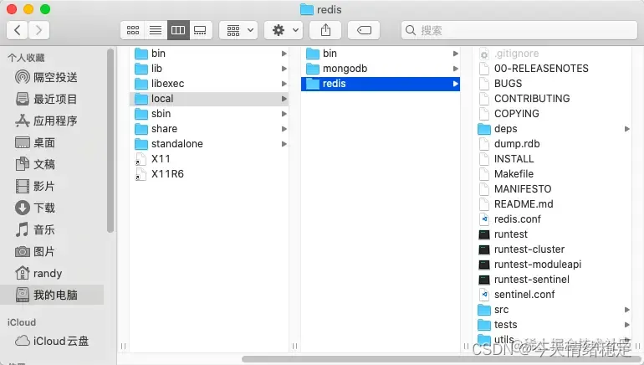644x365 pixels.
Task: Expand the sbin folder arrow
Action: [x=284, y=114]
